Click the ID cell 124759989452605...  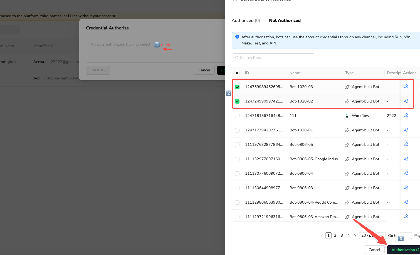[x=264, y=87]
